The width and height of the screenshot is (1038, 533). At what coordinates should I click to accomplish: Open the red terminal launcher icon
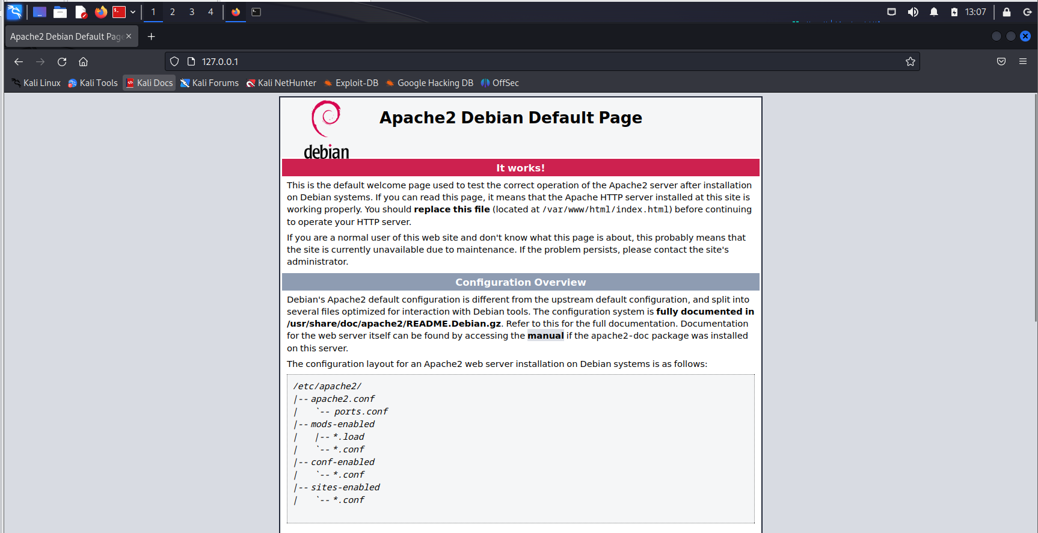pos(119,12)
